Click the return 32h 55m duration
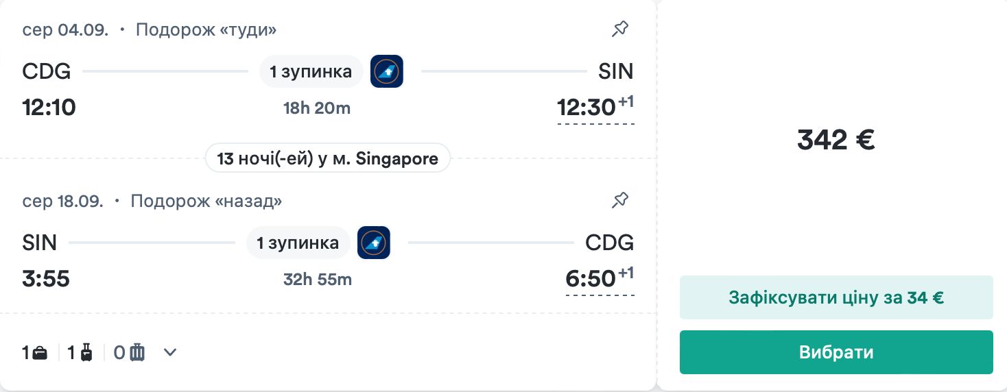Screen dimensions: 1007x392 [318, 280]
